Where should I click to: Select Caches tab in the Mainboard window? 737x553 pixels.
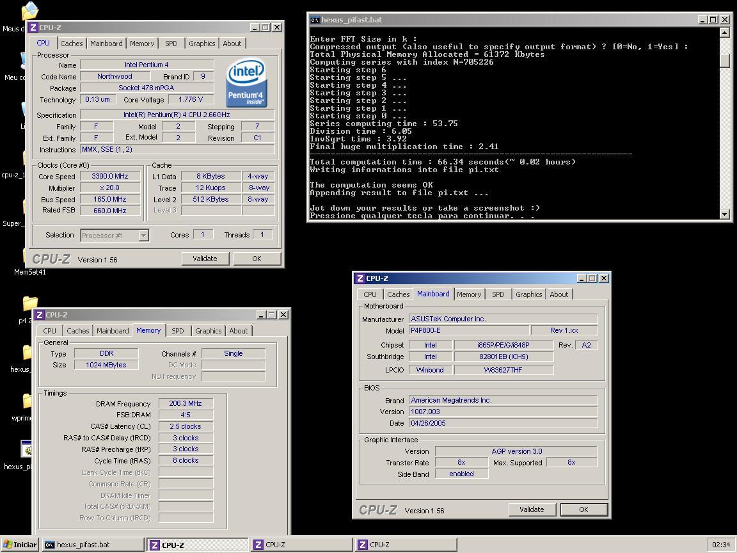[x=399, y=294]
